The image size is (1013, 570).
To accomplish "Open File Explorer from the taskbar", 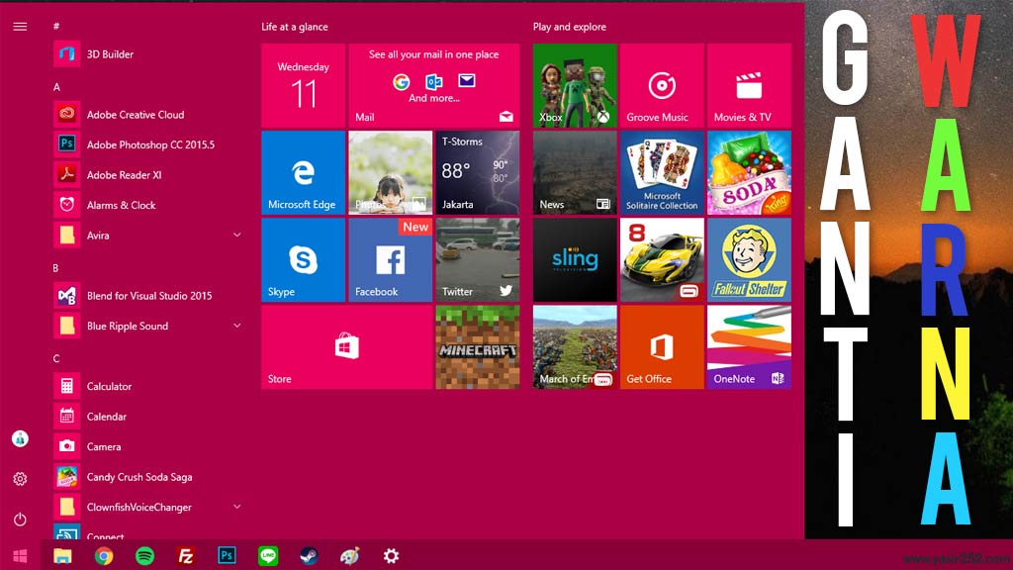I will coord(62,556).
